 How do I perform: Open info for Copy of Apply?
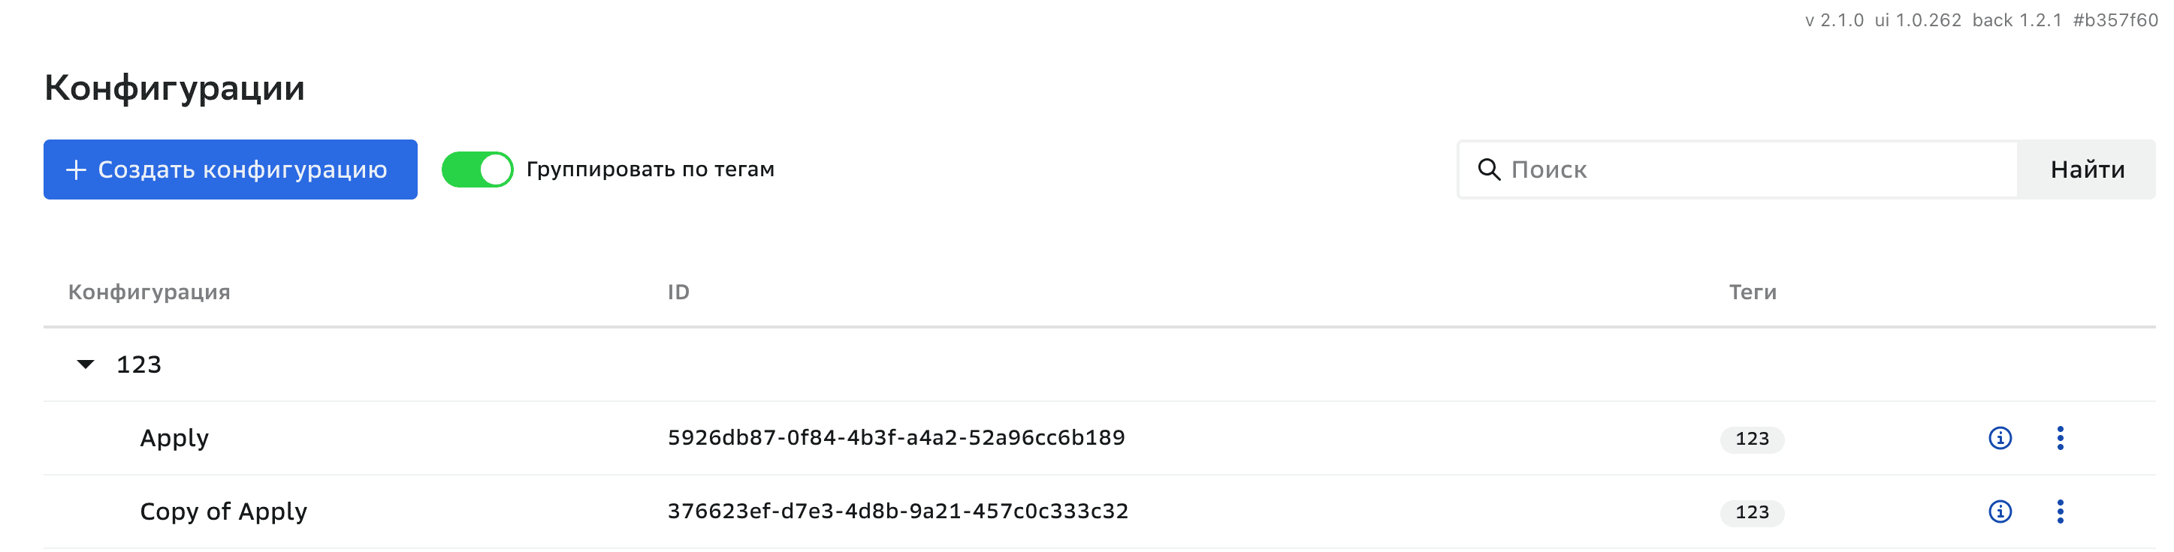1999,511
